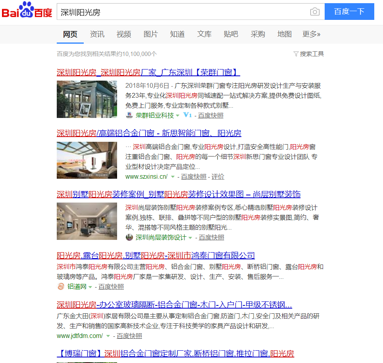Open 百度快照 for 铝道网 result
Viewport: 383px width, 363px height.
pyautogui.click(x=111, y=286)
